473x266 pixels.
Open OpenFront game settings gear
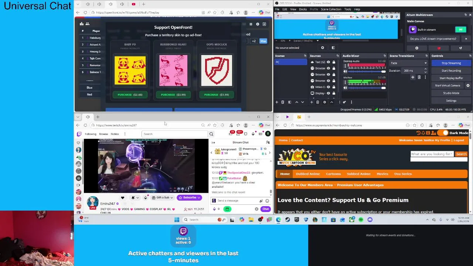[258, 24]
